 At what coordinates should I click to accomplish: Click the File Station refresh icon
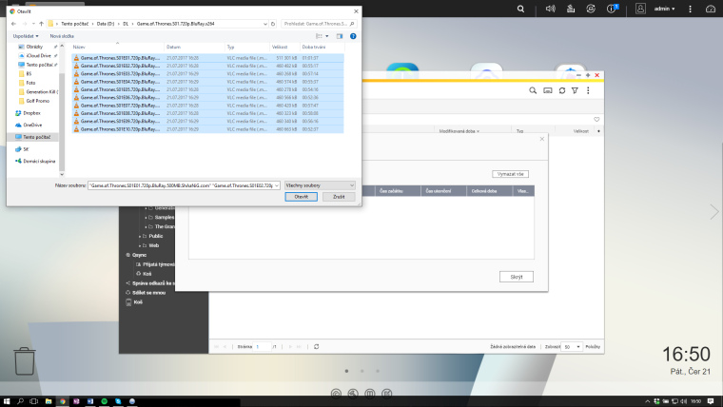tap(562, 89)
